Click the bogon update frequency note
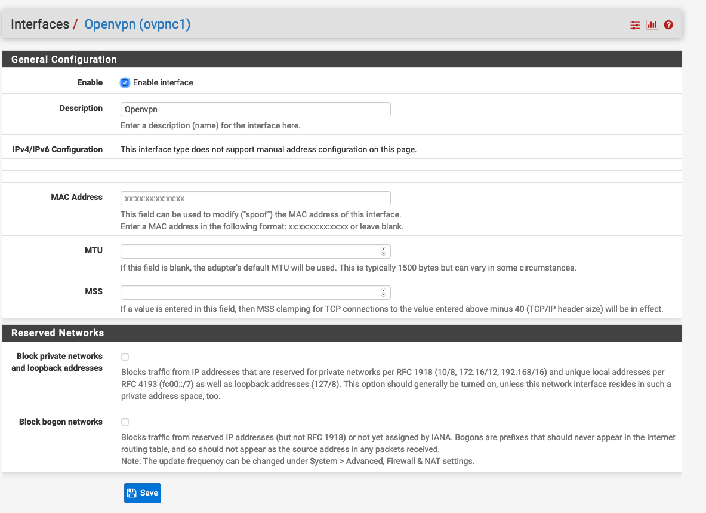The width and height of the screenshot is (706, 513). tap(298, 462)
